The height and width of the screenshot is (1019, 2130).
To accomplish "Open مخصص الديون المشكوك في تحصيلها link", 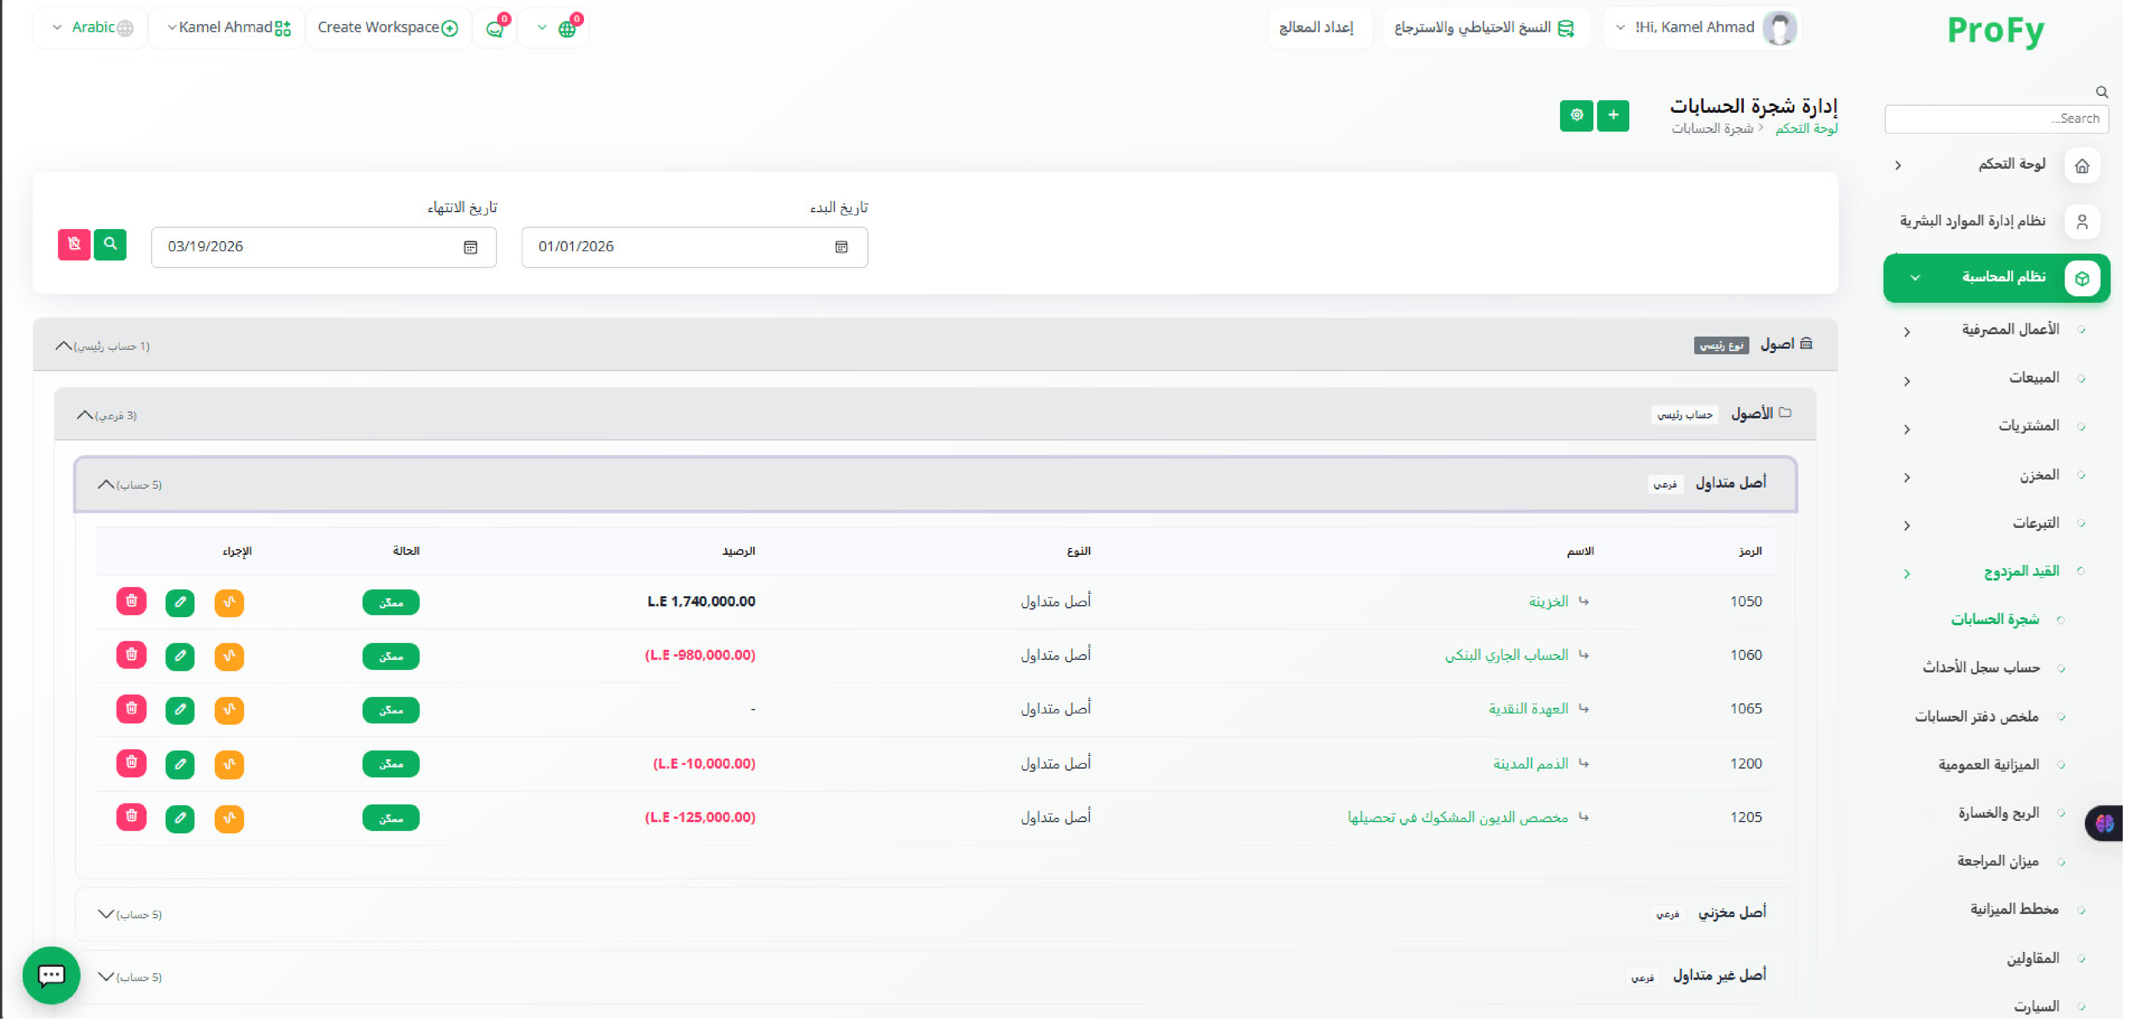I will coord(1458,817).
